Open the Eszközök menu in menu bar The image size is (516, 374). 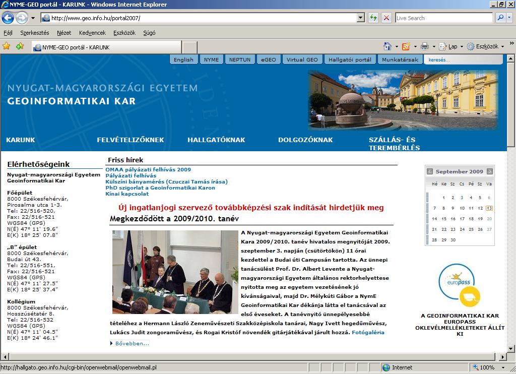(124, 33)
